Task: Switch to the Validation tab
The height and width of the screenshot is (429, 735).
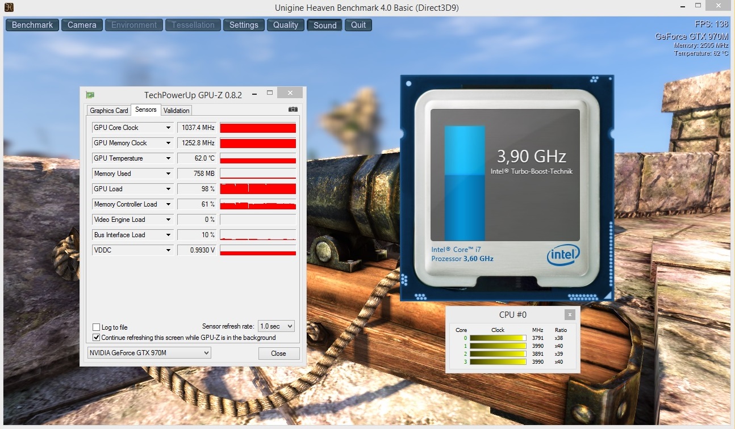Action: point(177,111)
